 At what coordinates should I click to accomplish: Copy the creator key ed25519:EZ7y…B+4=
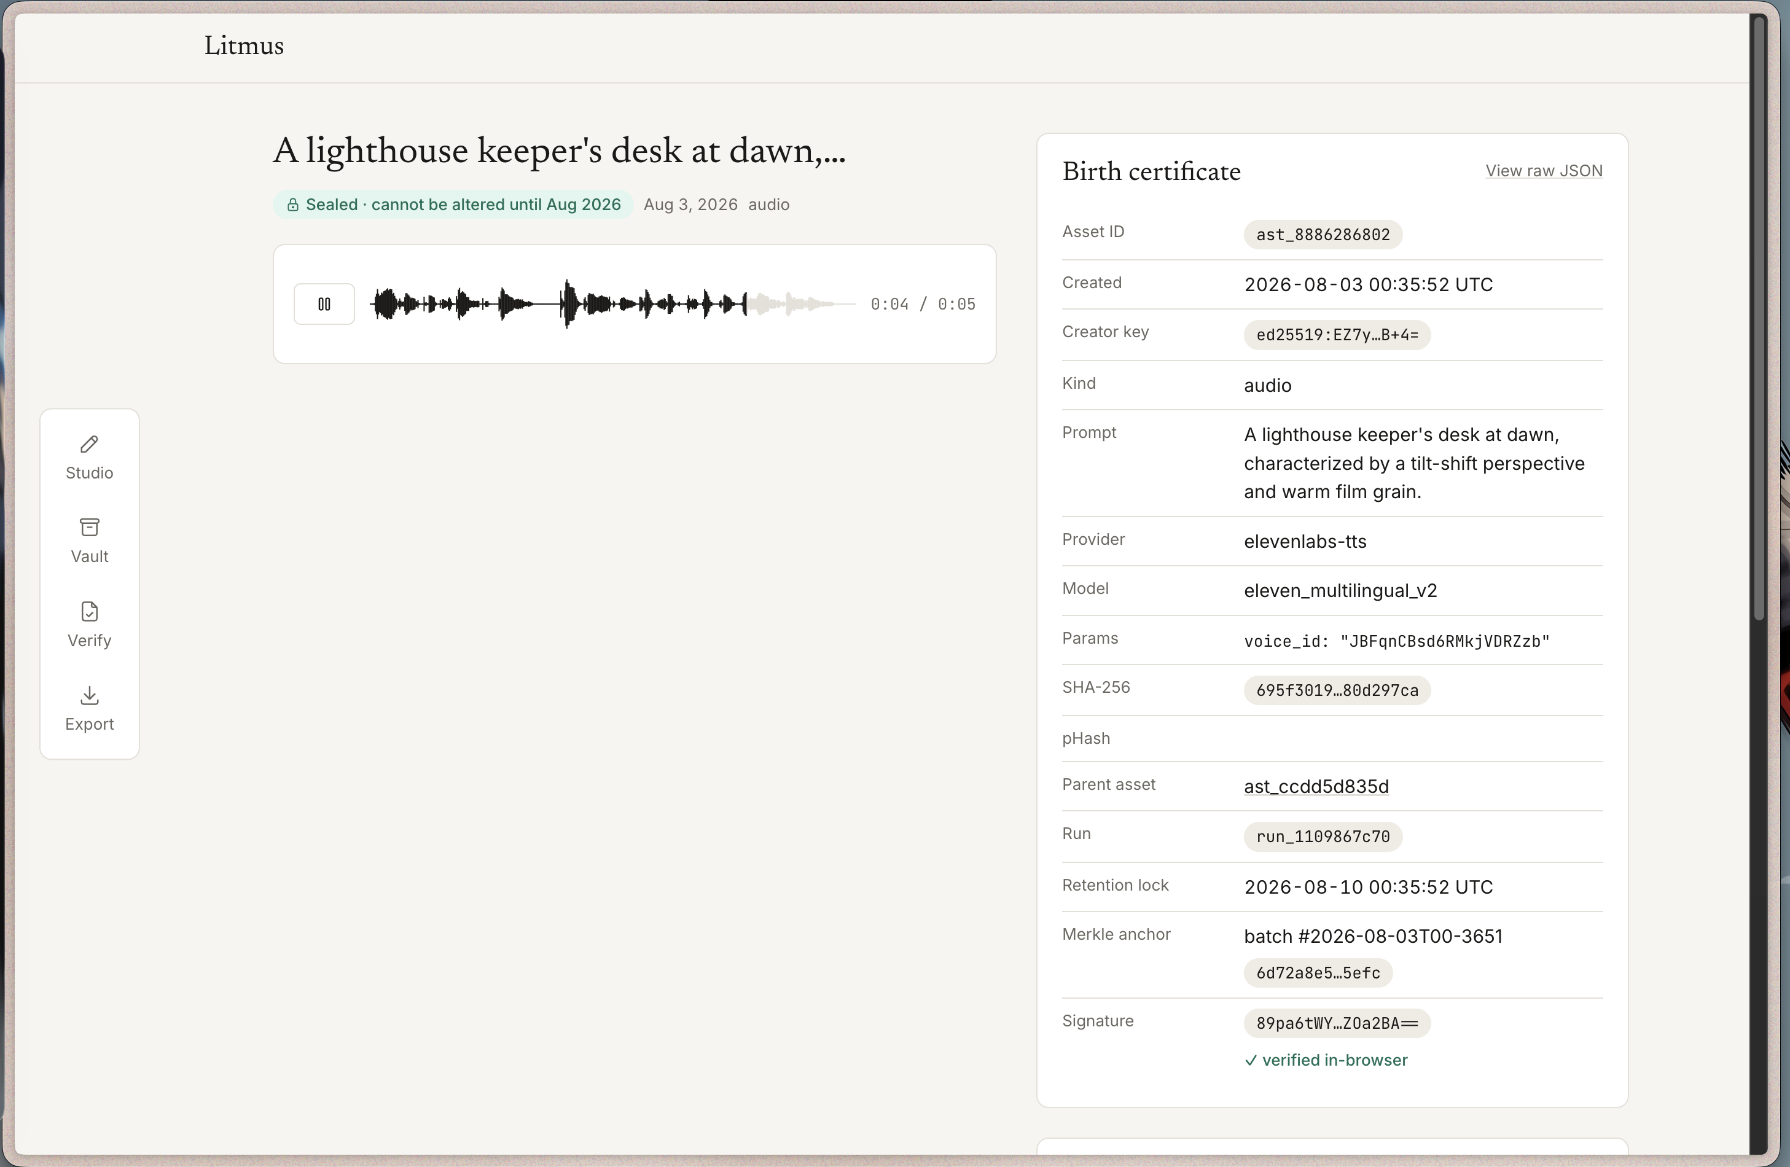[x=1337, y=335]
